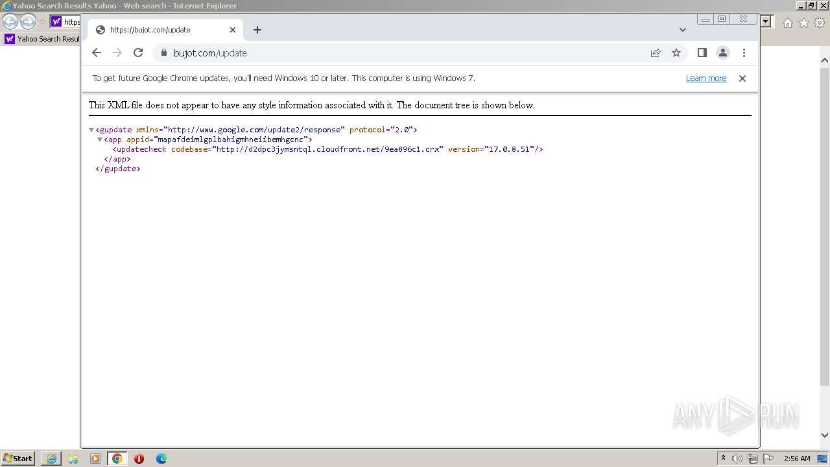Open the Windows Start menu
Image resolution: width=830 pixels, height=467 pixels.
[18, 459]
